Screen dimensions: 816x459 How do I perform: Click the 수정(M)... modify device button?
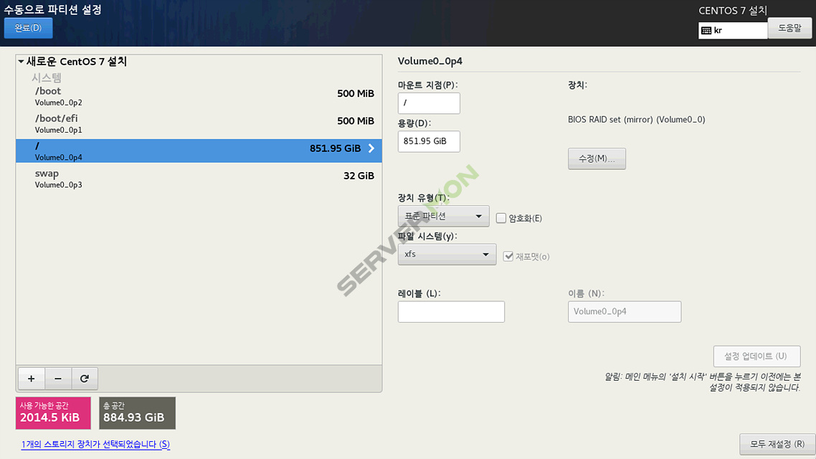pyautogui.click(x=597, y=158)
